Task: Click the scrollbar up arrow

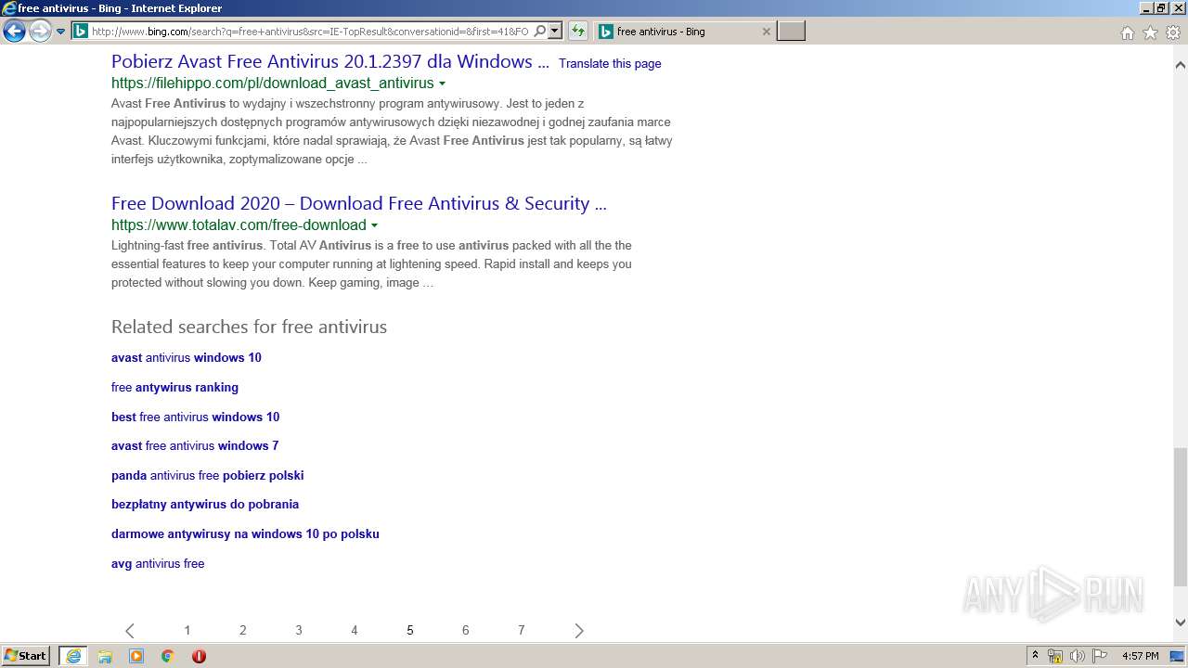Action: 1180,65
